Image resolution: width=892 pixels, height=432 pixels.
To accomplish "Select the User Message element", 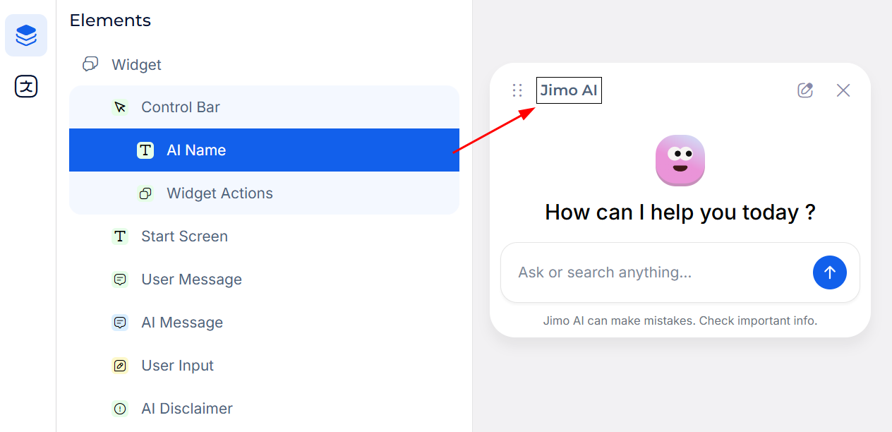I will pyautogui.click(x=191, y=280).
